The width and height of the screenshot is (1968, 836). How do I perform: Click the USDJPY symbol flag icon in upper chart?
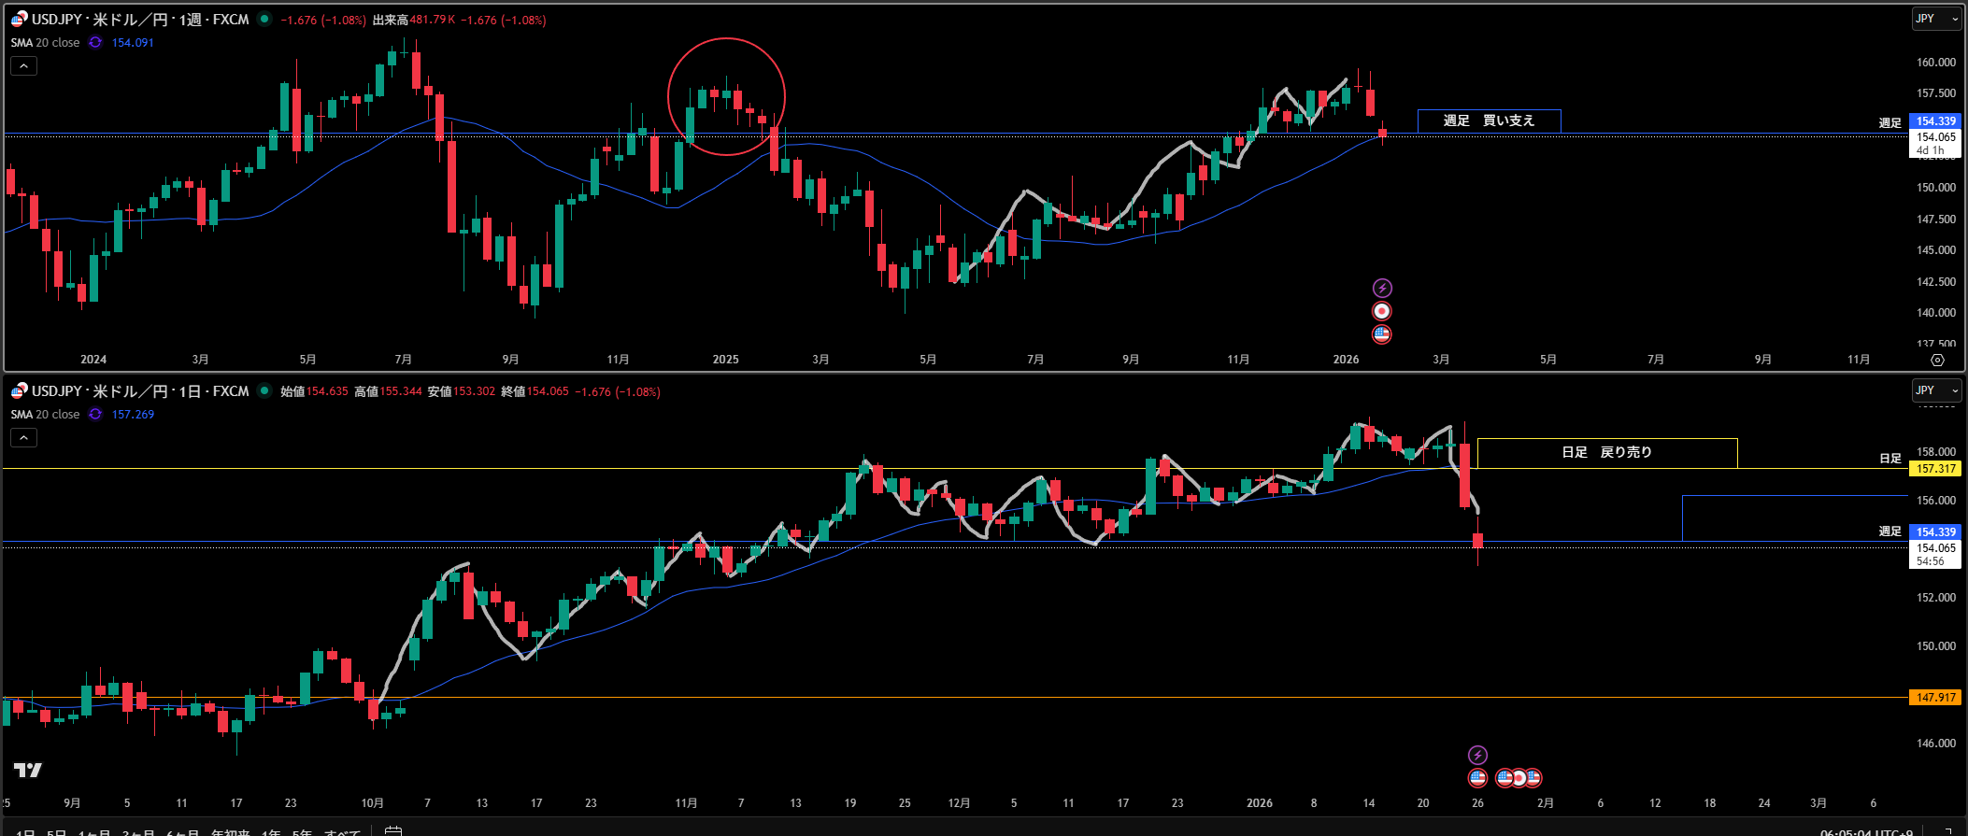click(x=19, y=20)
